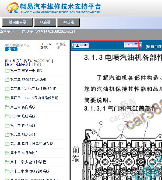The image size is (162, 180).
Task: Go to previous page with 上一页 button
Action: (x=82, y=46)
